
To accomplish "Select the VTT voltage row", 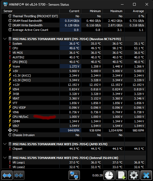I will click(x=77, y=103).
